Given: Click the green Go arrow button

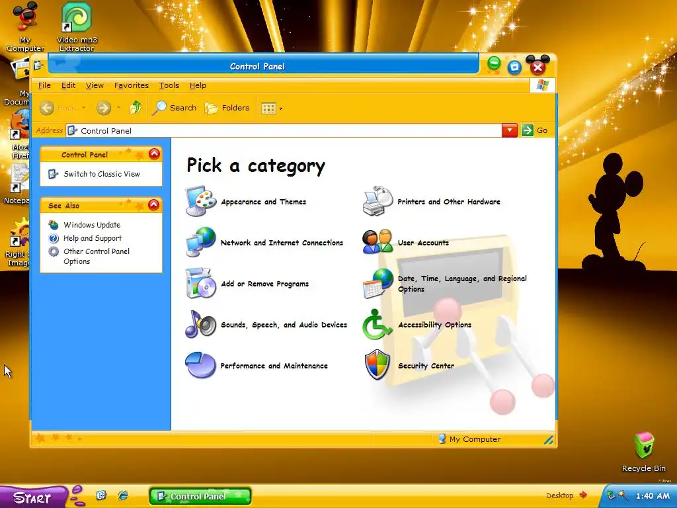Looking at the screenshot, I should 527,130.
